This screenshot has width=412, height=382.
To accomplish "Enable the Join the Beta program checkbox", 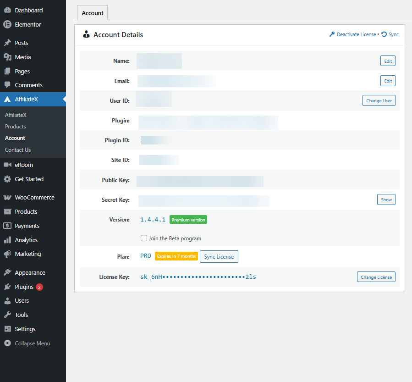I will [144, 238].
